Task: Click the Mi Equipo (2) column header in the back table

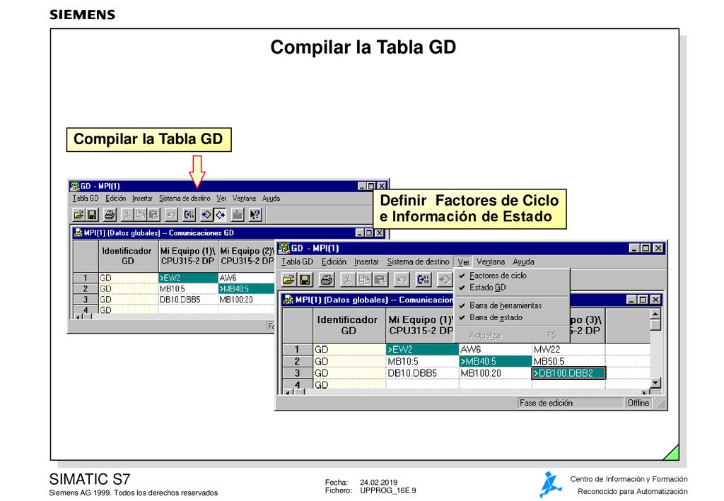Action: tap(247, 256)
